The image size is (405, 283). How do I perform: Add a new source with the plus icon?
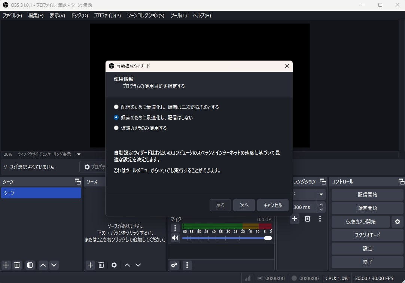point(90,265)
